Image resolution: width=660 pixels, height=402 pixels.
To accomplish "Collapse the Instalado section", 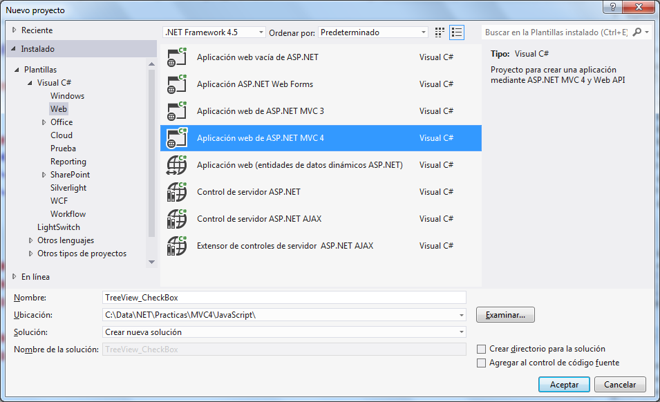I will (x=13, y=49).
